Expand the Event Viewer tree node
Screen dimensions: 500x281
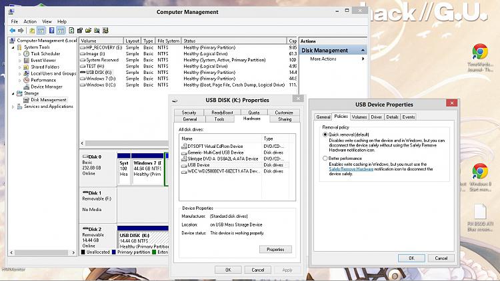coord(20,61)
